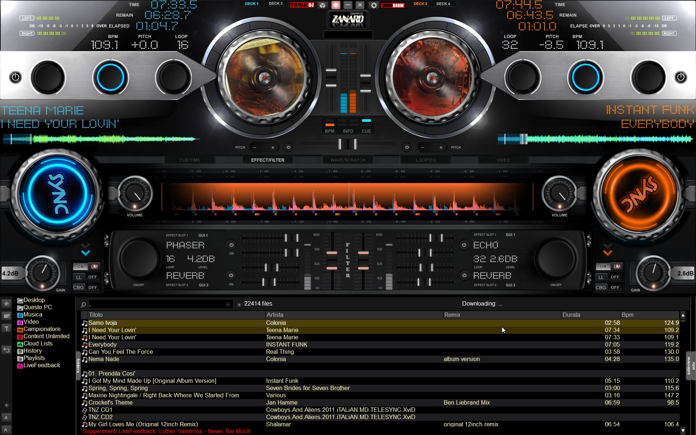
Task: Select the DECK 3 button
Action: [275, 4]
